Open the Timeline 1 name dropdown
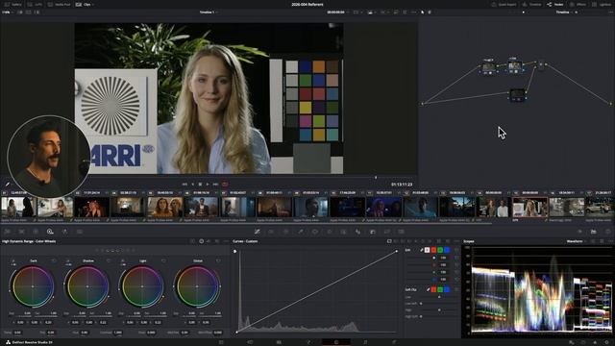615x346 pixels. tap(208, 12)
